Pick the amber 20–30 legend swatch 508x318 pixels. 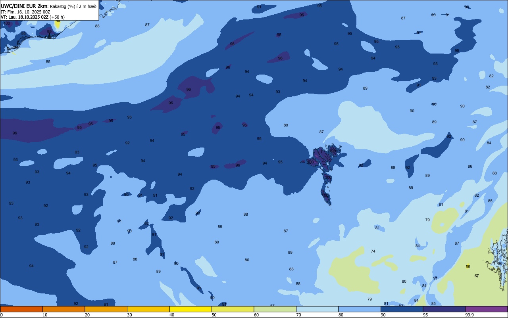pos(106,309)
